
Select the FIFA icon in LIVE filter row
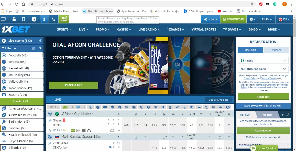127,107
